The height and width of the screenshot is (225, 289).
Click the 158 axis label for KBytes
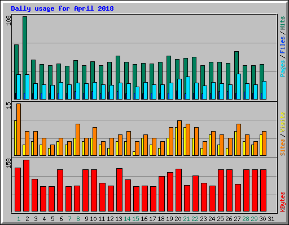pos(8,163)
